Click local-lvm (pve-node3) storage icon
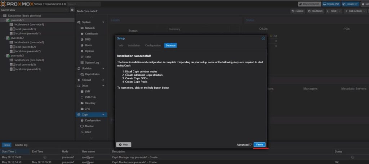This screenshot has width=369, height=164. pos(12,69)
